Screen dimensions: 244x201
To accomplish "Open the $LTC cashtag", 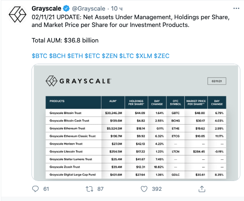I will point(127,56).
